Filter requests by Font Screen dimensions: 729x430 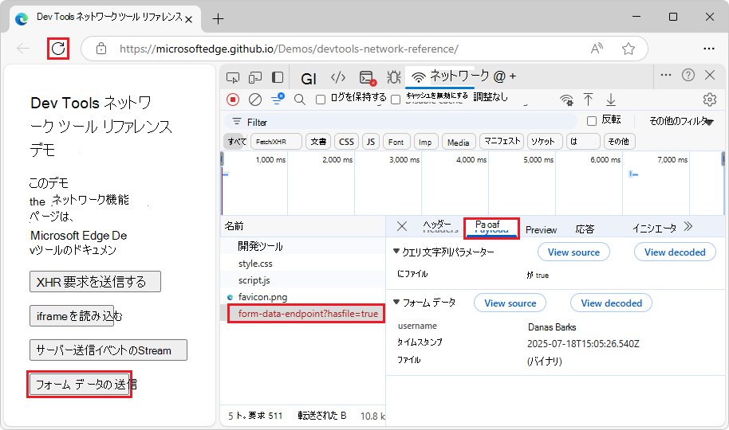[396, 142]
